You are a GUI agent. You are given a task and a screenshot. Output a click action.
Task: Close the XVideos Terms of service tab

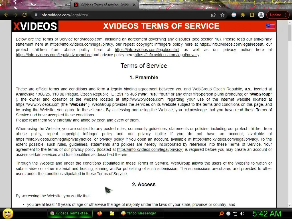pos(134,5)
